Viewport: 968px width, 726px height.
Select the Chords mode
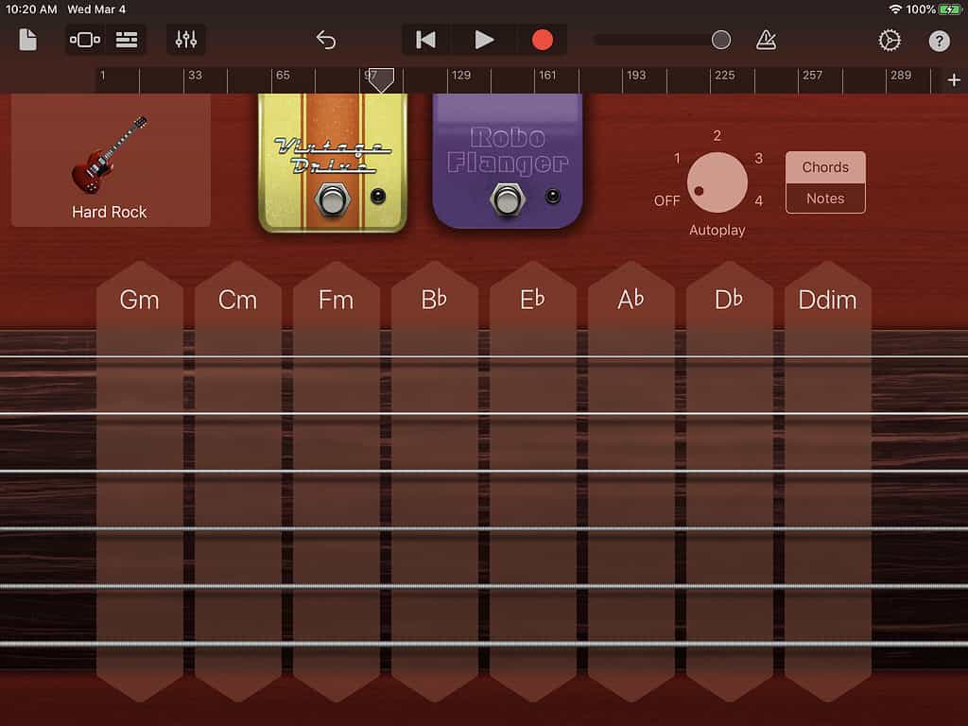pos(825,167)
